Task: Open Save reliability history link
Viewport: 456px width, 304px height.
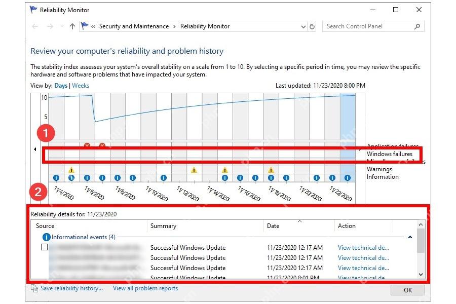Action: pyautogui.click(x=72, y=288)
